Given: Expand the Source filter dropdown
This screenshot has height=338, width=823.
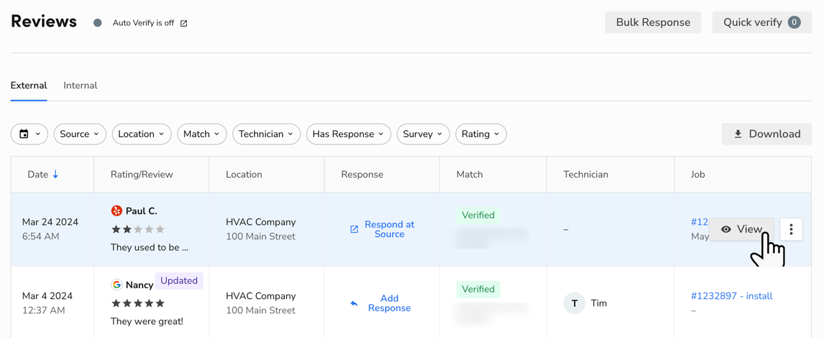Looking at the screenshot, I should pyautogui.click(x=80, y=134).
